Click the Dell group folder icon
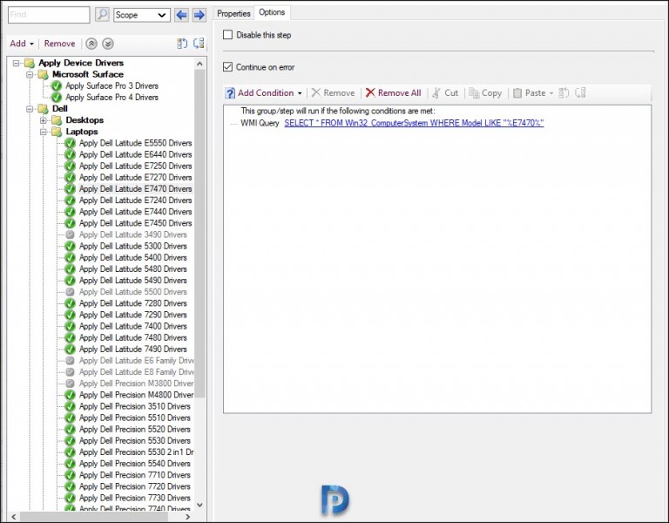Screen dimensions: 669x523 (43, 109)
